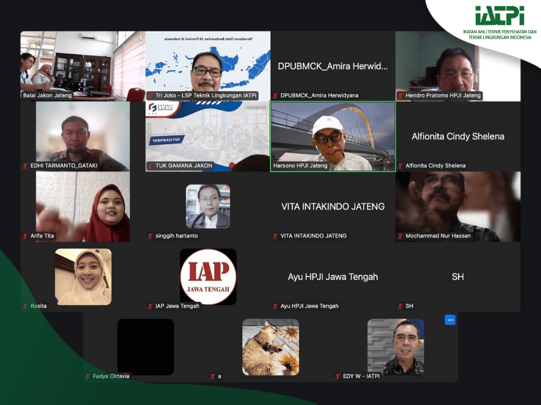Screen dimensions: 541x405
Task: Click large Alfionita Cindy Shelena name text
Action: [458, 137]
